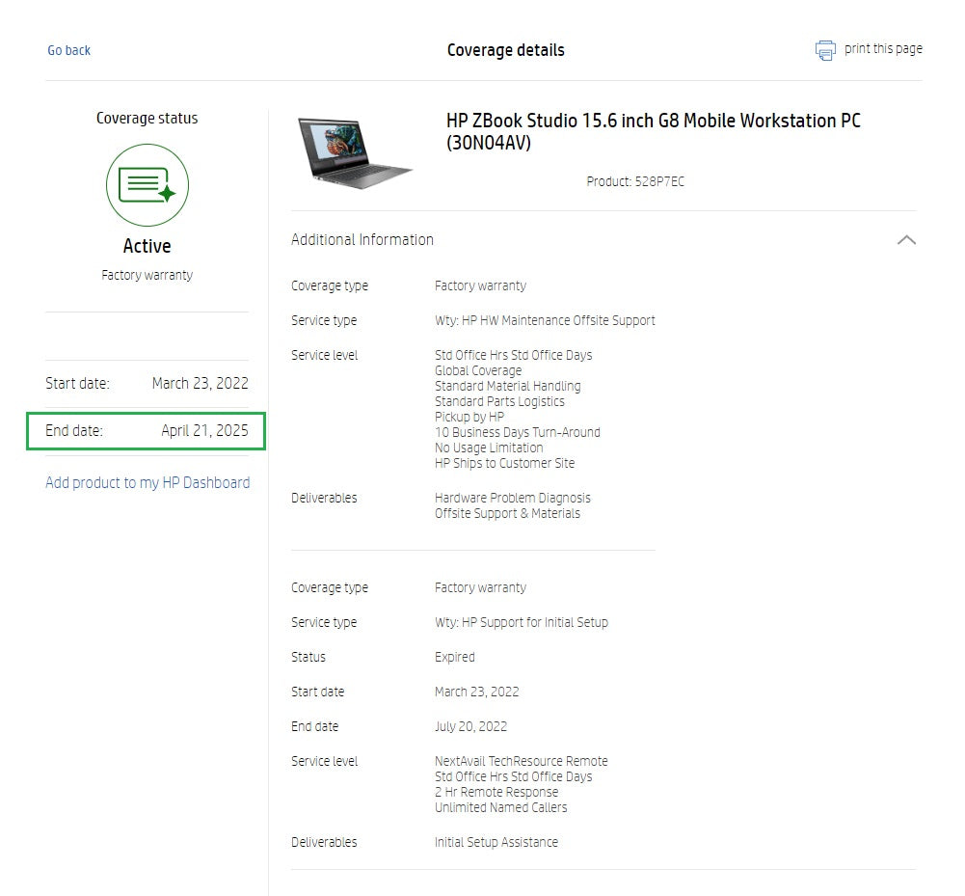Click 'Offsite Support & Materials' text
The width and height of the screenshot is (965, 896).
tap(508, 513)
